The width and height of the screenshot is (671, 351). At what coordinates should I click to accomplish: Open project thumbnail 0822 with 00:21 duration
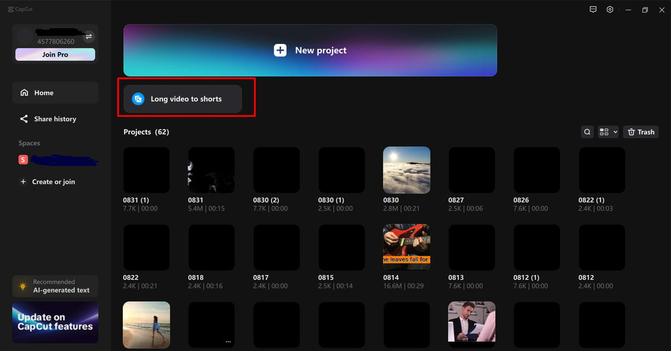click(x=146, y=247)
